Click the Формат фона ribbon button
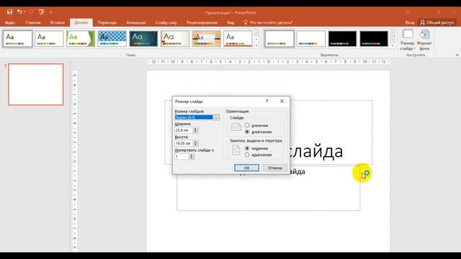Image resolution: width=461 pixels, height=259 pixels. [424, 40]
